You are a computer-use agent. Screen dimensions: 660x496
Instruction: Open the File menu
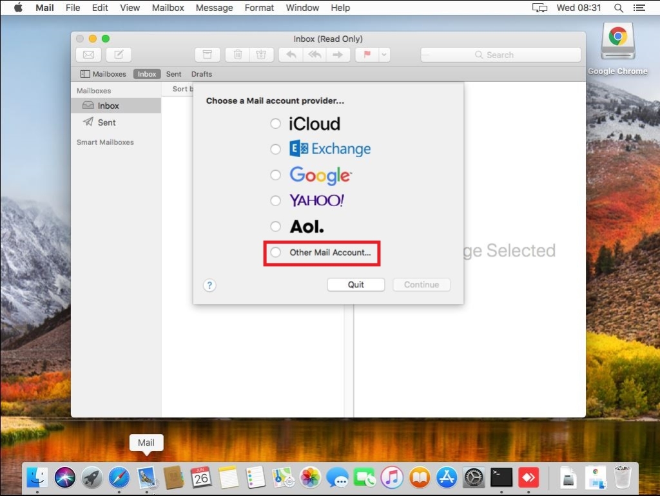73,8
